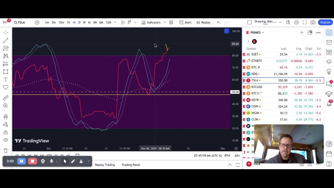Select the 1h timeframe
334x188 pixels.
pos(68,22)
